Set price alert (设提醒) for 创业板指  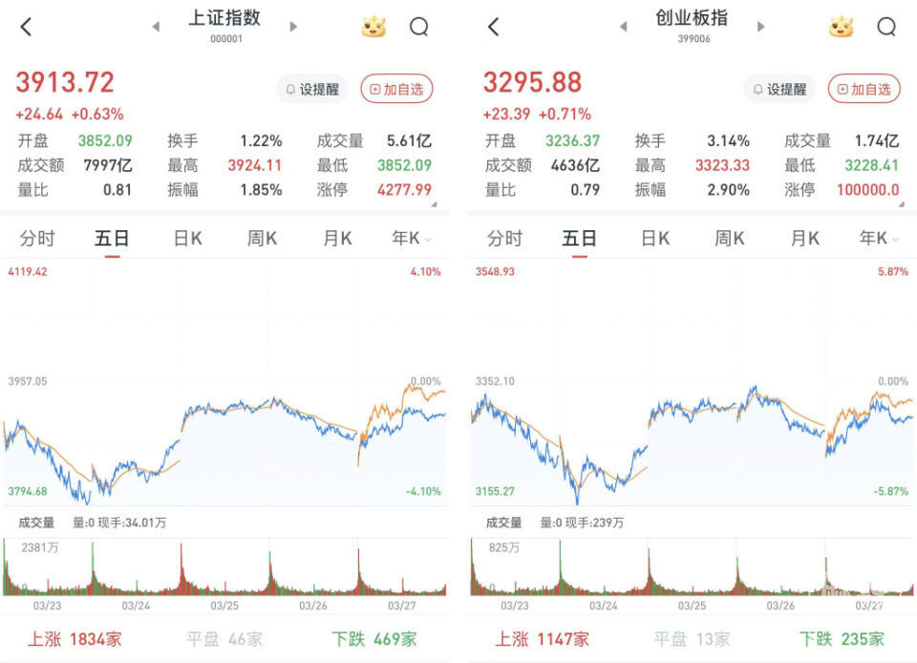[x=779, y=89]
